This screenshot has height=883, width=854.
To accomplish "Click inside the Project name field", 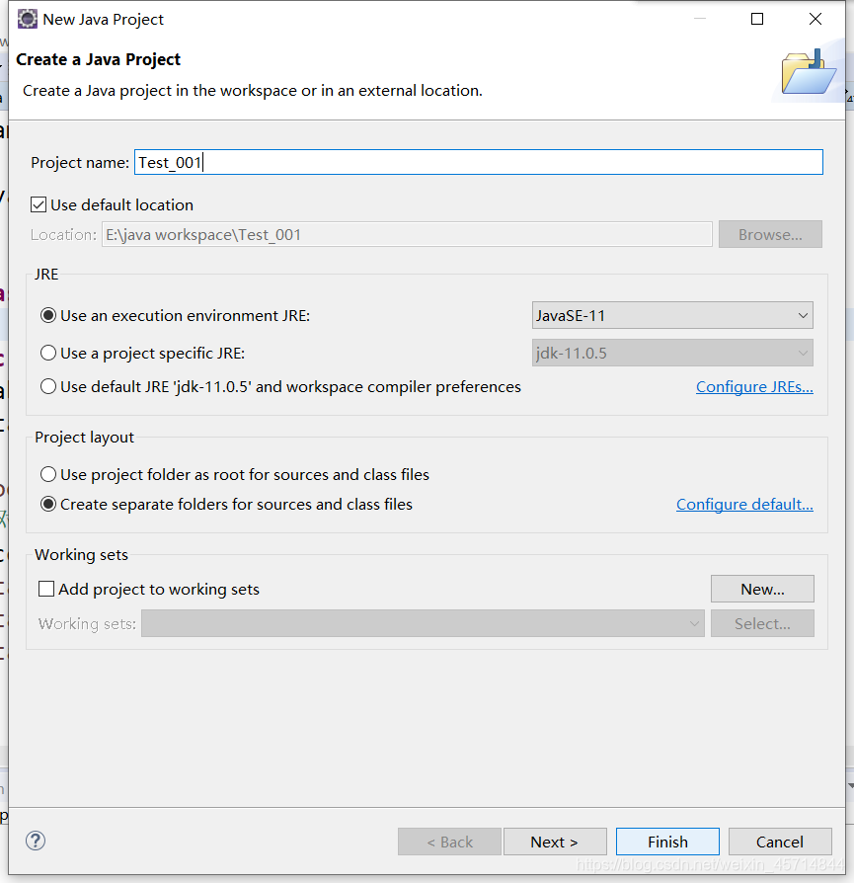I will tap(395, 161).
